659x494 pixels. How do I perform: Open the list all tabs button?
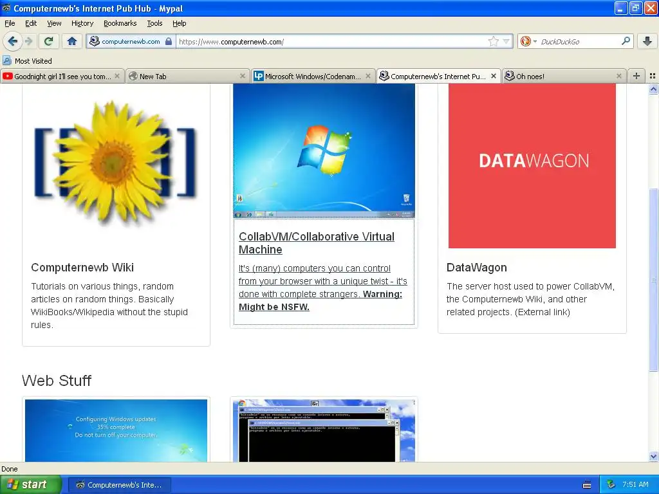[653, 76]
